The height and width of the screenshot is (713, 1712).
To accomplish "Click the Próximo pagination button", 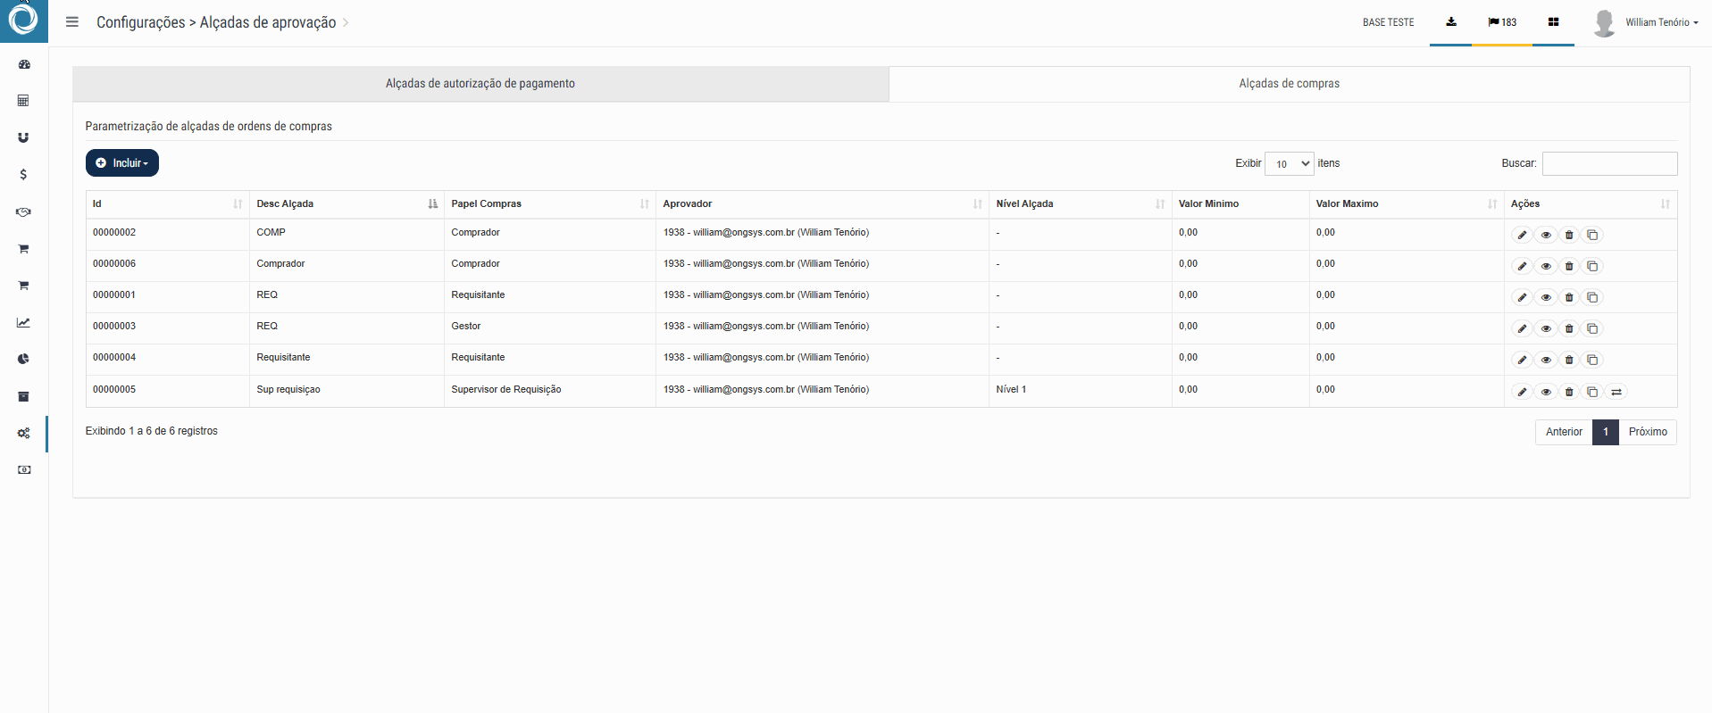I will coord(1648,432).
